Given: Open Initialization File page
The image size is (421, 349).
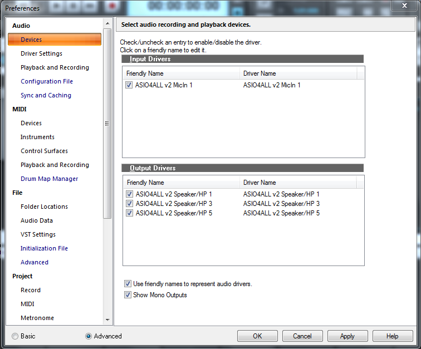Looking at the screenshot, I should (45, 248).
